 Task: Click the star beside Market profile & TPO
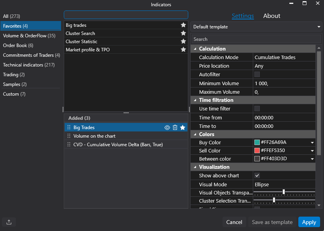(183, 50)
